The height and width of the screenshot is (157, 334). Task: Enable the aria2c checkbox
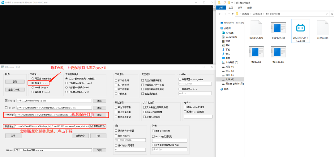[6, 108]
